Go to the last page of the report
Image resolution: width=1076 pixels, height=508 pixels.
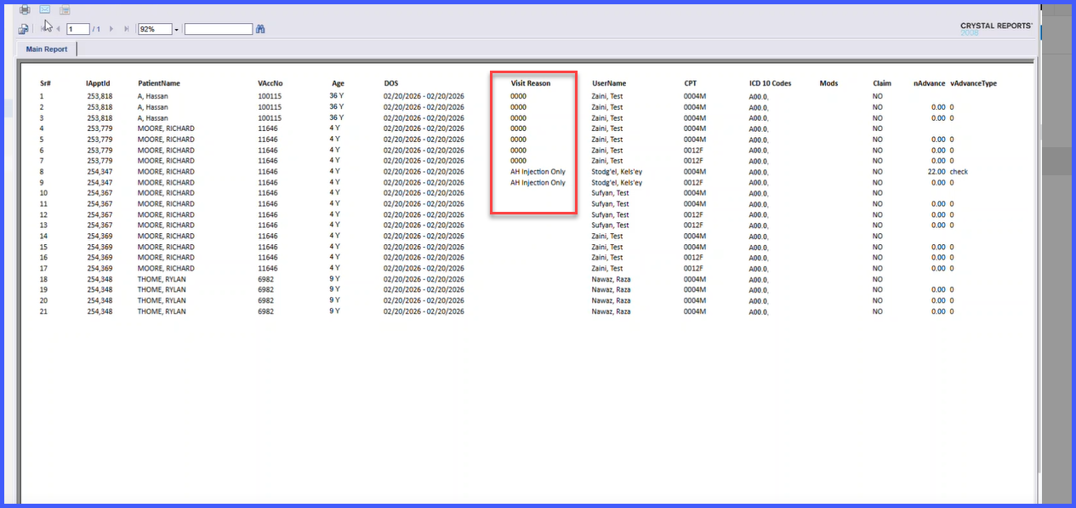pyautogui.click(x=127, y=29)
